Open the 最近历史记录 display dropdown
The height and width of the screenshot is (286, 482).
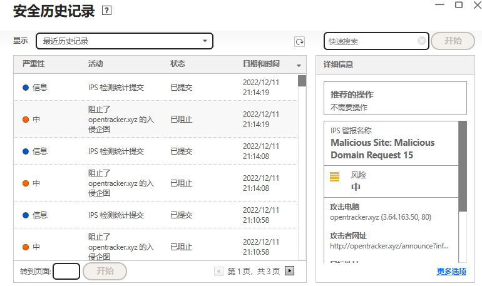(x=125, y=41)
